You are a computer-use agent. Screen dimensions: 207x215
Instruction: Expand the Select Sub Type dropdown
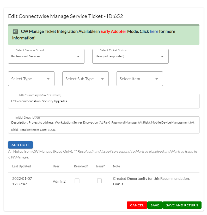tap(86, 79)
